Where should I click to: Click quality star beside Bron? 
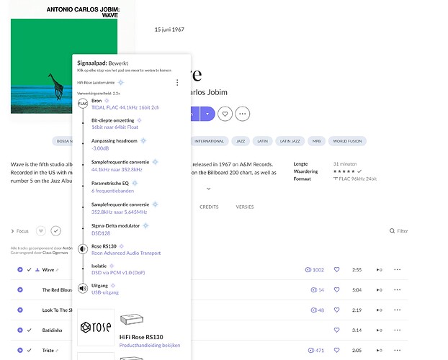coord(107,101)
